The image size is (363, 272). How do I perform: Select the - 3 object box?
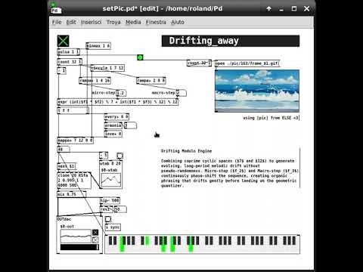coord(104,156)
